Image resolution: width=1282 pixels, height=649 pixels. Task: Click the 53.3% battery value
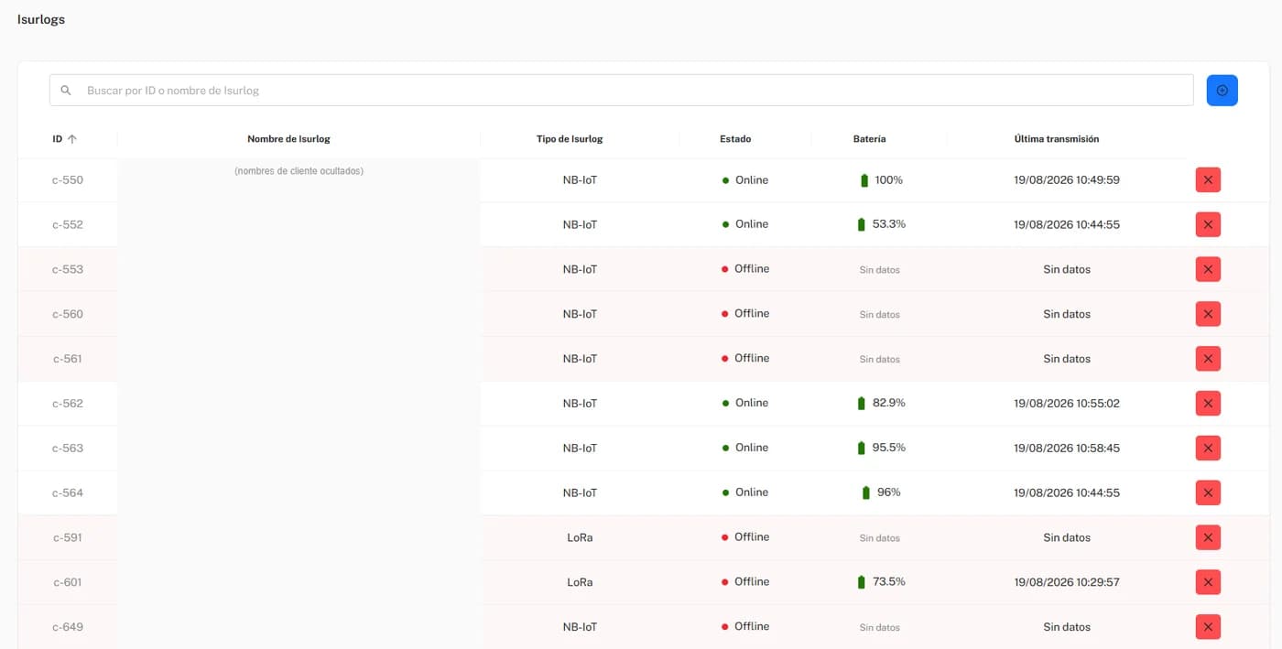click(889, 224)
